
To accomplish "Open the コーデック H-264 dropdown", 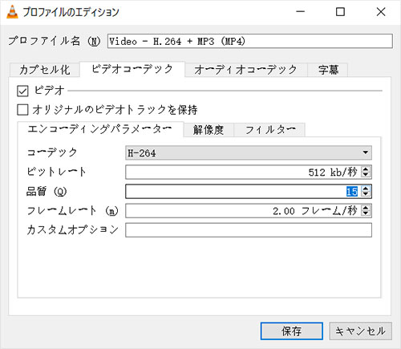I will click(x=249, y=152).
